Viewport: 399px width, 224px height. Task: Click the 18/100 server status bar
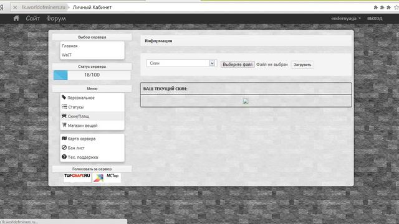92,75
